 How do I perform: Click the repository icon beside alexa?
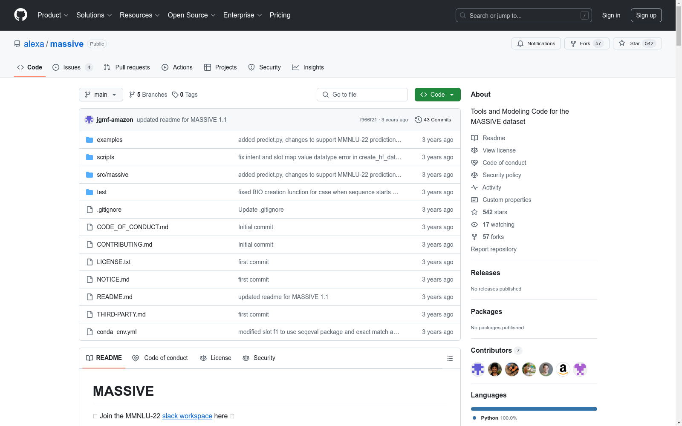click(17, 44)
